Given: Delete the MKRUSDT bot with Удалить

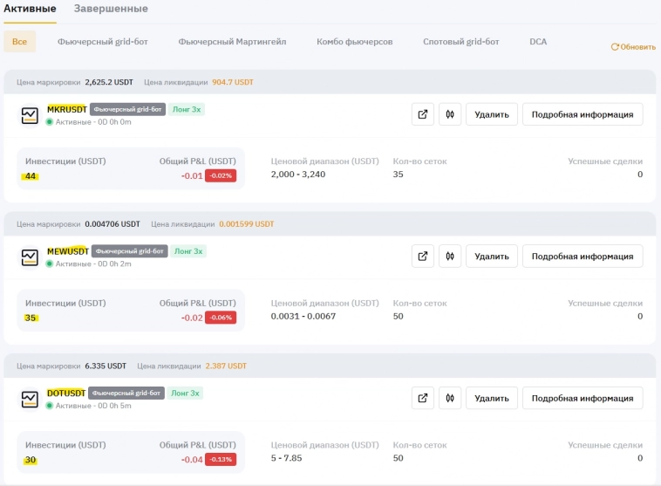Looking at the screenshot, I should [492, 114].
